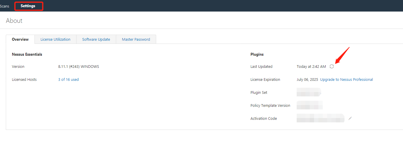Click the 'Licensed Hosts' label
This screenshot has width=403, height=157.
tap(24, 79)
